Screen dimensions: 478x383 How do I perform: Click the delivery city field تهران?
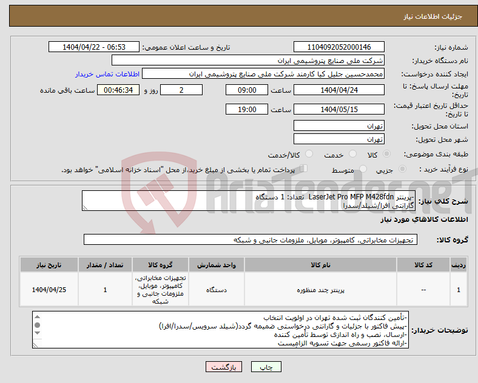point(339,139)
